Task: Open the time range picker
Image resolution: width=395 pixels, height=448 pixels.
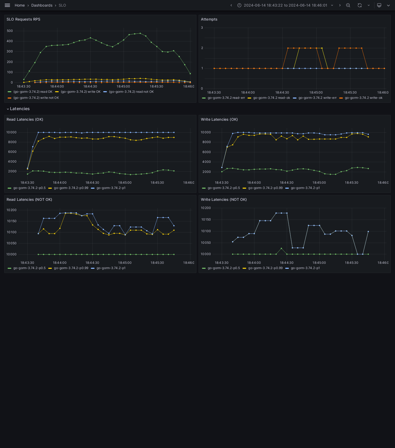Action: point(285,5)
